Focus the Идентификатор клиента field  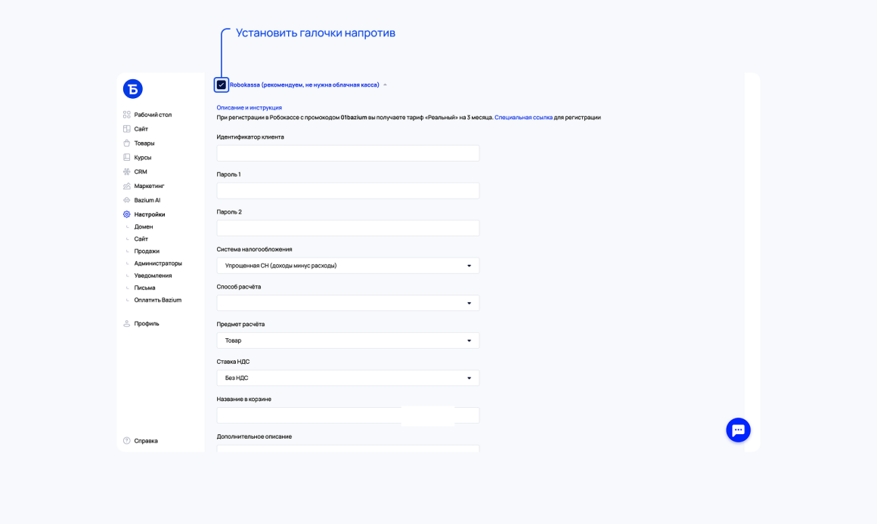[x=348, y=153]
